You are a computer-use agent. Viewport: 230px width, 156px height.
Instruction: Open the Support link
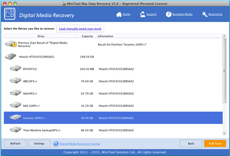(x=152, y=14)
